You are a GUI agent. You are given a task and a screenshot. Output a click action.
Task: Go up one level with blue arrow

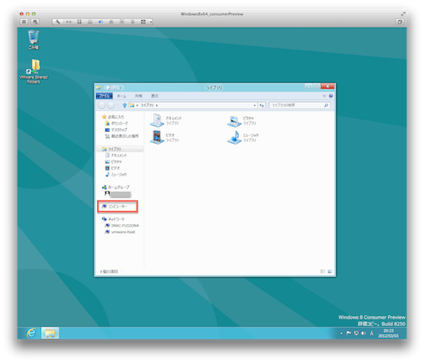[125, 105]
